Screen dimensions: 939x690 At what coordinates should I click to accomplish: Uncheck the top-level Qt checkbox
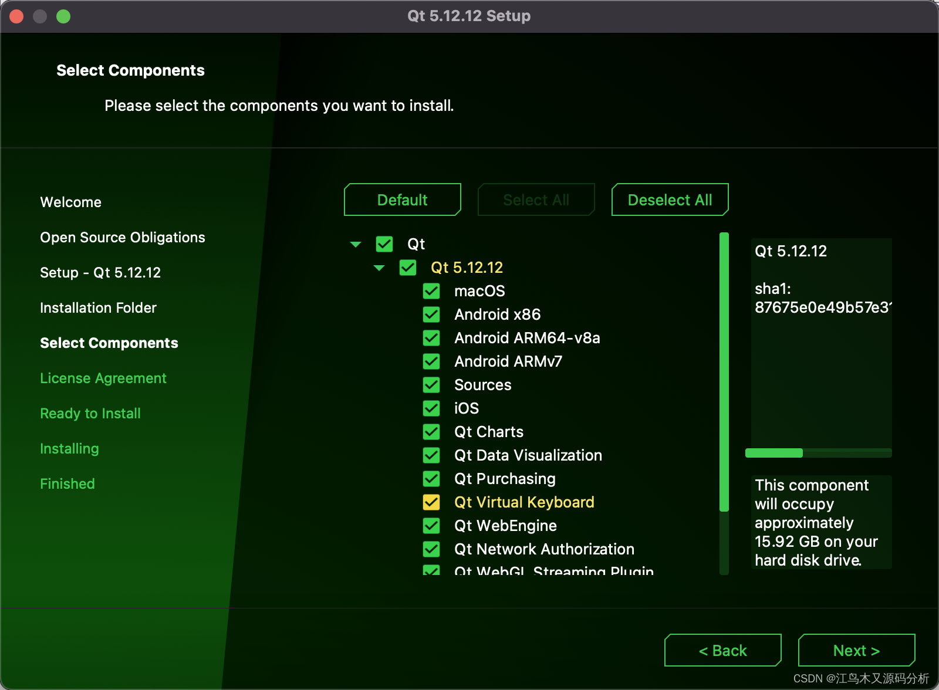pos(384,244)
